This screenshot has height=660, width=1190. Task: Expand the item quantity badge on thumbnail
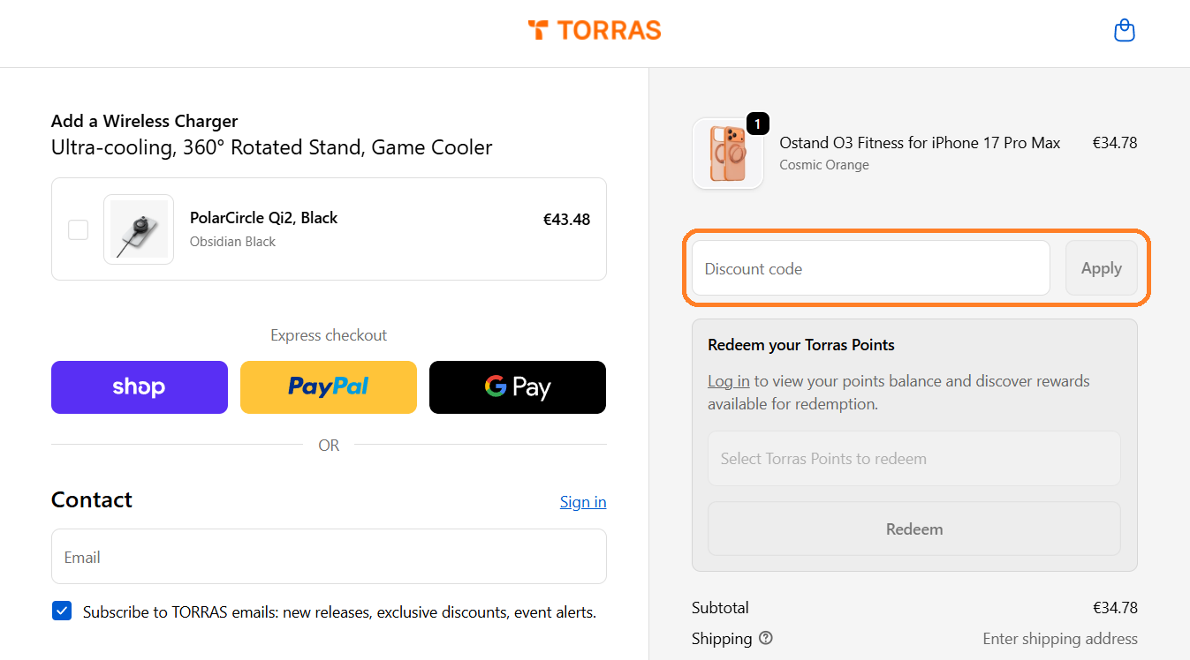[x=757, y=124]
